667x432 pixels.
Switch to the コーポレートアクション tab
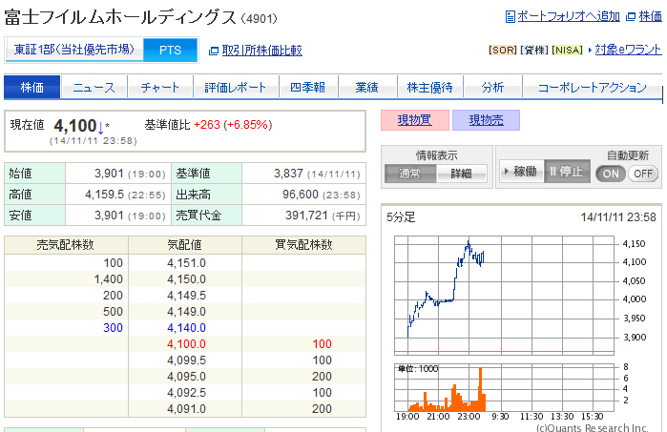(x=593, y=88)
